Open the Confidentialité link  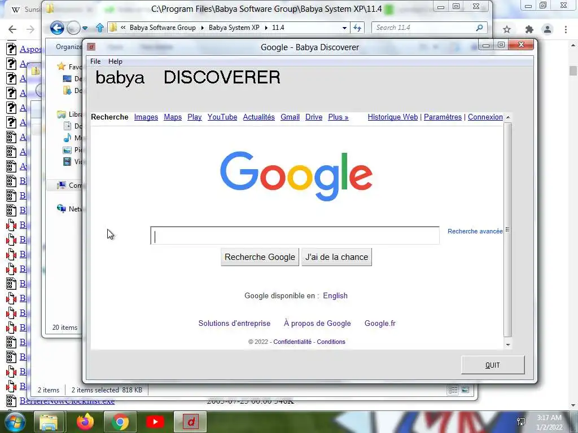click(x=292, y=342)
